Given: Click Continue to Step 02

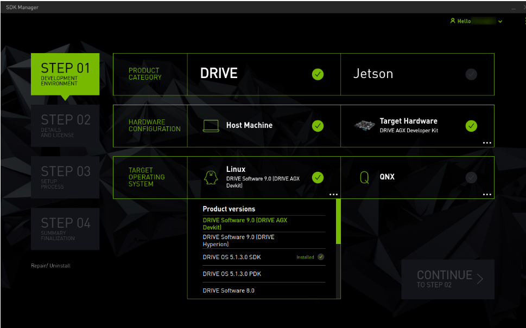Looking at the screenshot, I should pyautogui.click(x=447, y=279).
